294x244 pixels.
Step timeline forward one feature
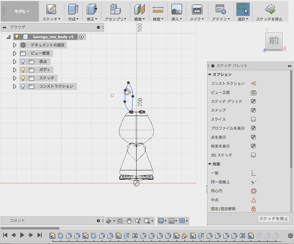tap(31, 235)
